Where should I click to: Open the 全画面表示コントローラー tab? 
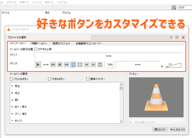(x=89, y=43)
